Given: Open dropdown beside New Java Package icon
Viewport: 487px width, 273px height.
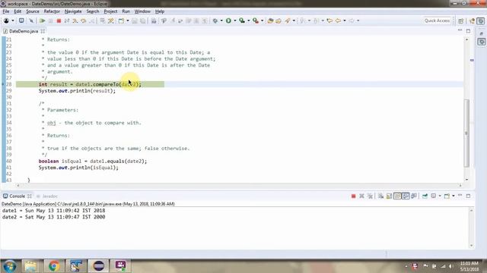Looking at the screenshot, I should tap(128, 20).
